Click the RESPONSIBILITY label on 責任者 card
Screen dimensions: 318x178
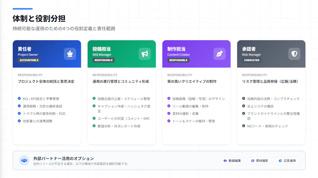click(30, 75)
